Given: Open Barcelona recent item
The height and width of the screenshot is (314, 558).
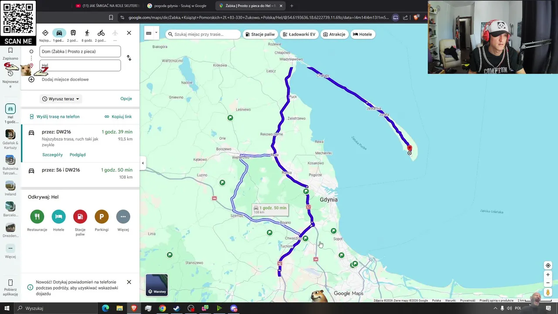Looking at the screenshot, I should click(x=10, y=209).
